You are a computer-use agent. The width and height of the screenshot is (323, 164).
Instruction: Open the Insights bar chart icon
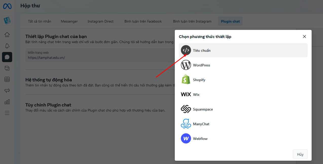7,102
